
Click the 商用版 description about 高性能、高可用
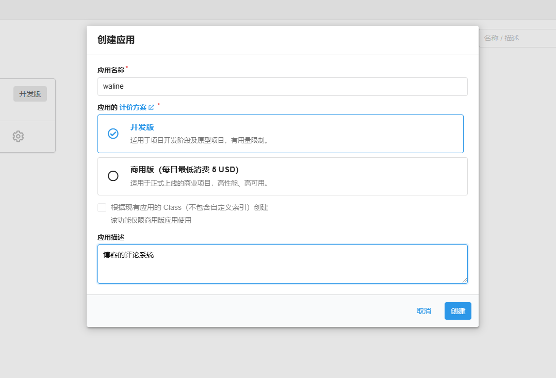tap(200, 183)
